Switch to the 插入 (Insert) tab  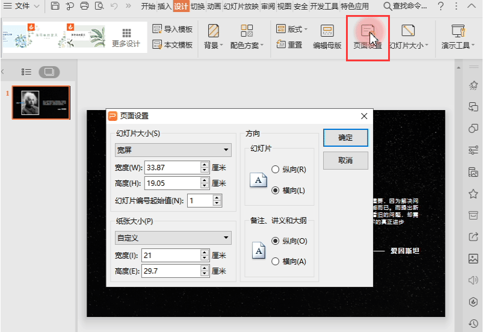coord(164,6)
